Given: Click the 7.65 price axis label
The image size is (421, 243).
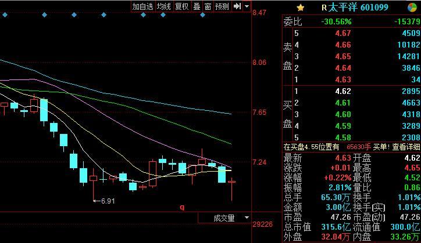Looking at the screenshot, I should point(259,113).
